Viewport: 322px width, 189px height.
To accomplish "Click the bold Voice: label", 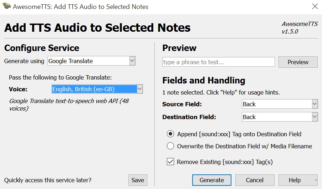I will pyautogui.click(x=18, y=89).
